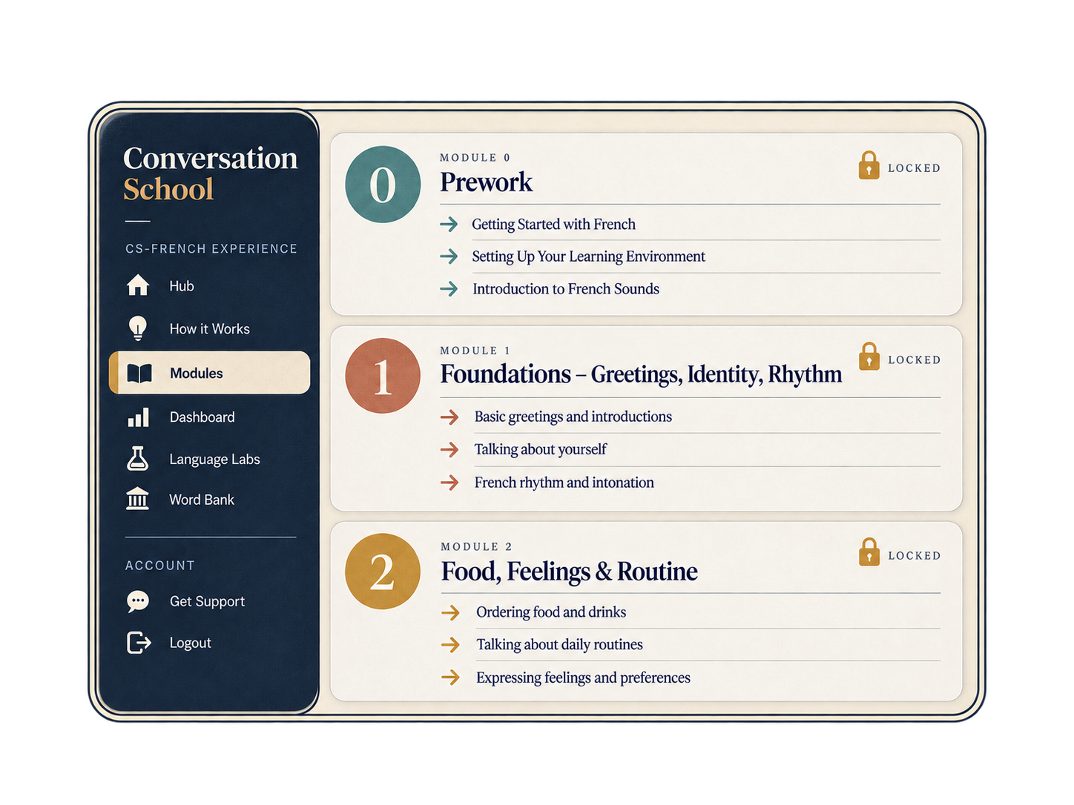
Task: Click the Dashboard bar chart icon
Action: [x=138, y=417]
